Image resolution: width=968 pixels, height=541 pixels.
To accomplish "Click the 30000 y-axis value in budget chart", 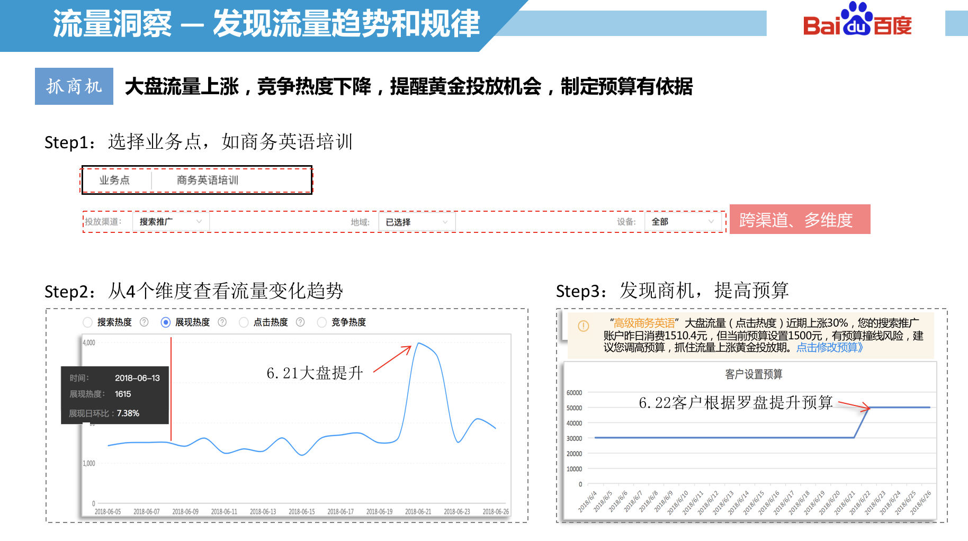I will point(574,438).
